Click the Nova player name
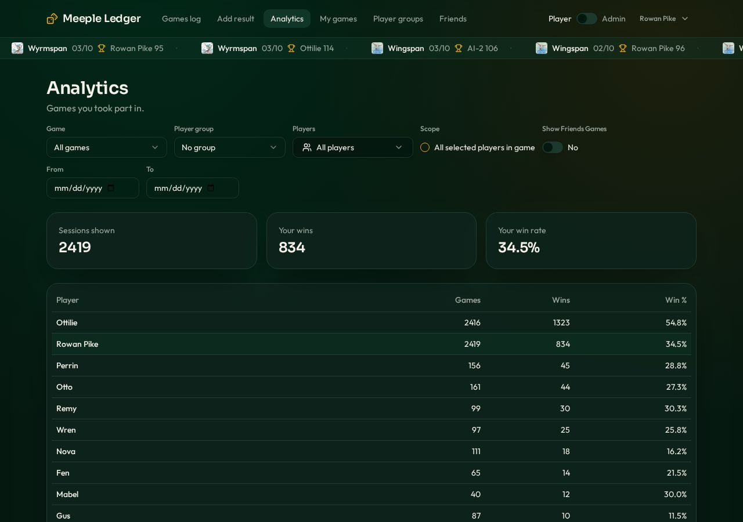The image size is (743, 522). click(66, 451)
